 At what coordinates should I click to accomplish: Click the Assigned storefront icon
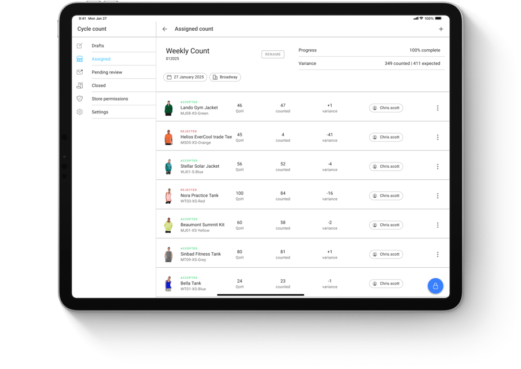pos(79,58)
